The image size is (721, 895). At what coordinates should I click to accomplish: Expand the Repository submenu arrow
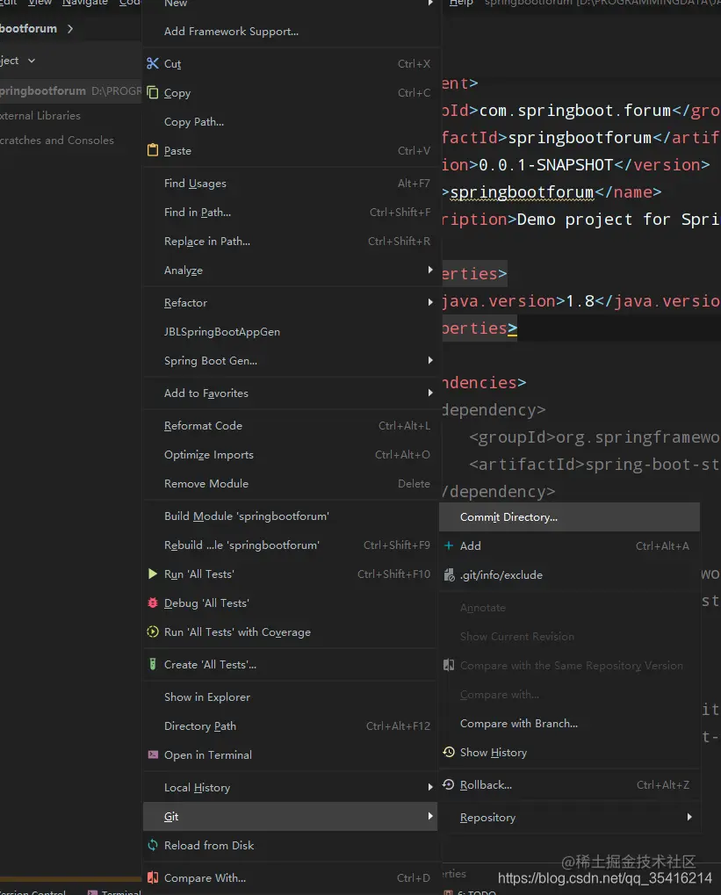pyautogui.click(x=689, y=817)
